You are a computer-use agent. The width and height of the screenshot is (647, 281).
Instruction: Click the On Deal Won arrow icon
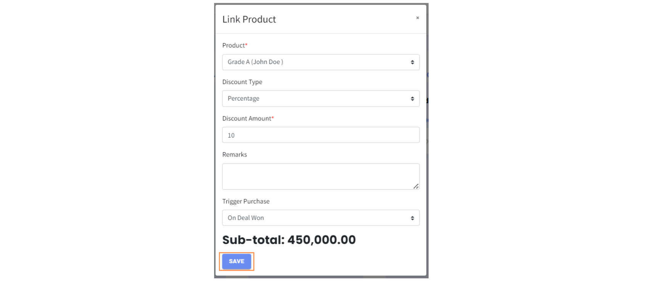tap(412, 218)
